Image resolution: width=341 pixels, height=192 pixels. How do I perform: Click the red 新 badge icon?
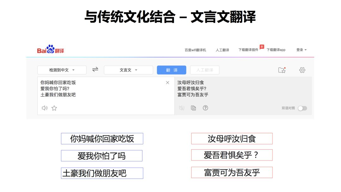pos(262,47)
